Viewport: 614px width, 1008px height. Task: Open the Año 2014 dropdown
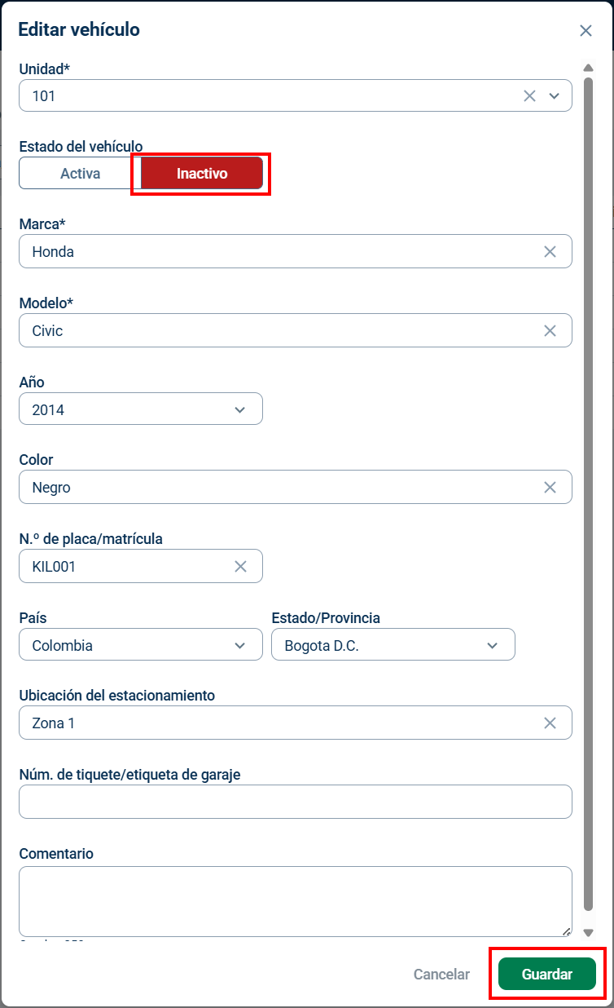tap(141, 409)
